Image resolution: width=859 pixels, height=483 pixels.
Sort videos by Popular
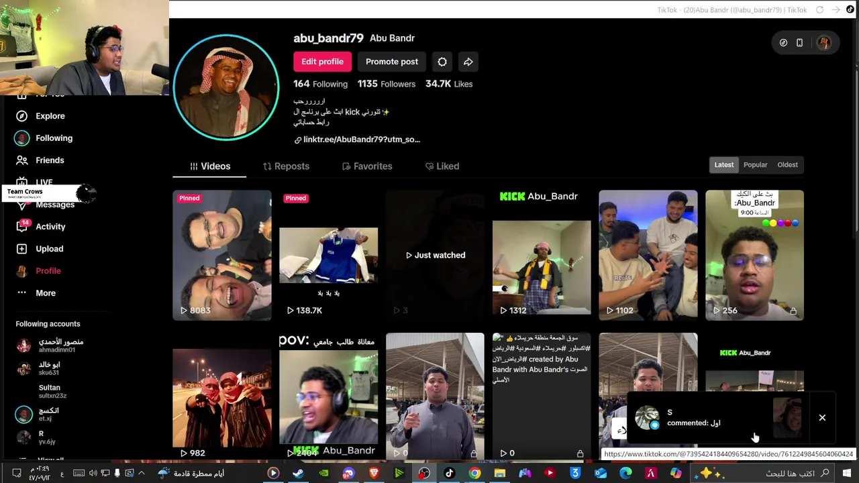pos(755,165)
